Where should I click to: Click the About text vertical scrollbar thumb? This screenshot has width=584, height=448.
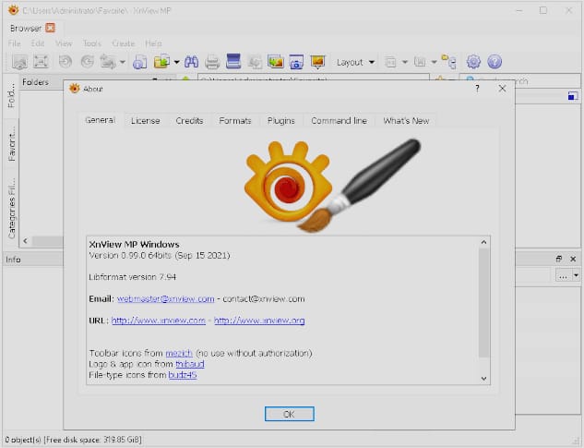(x=483, y=303)
